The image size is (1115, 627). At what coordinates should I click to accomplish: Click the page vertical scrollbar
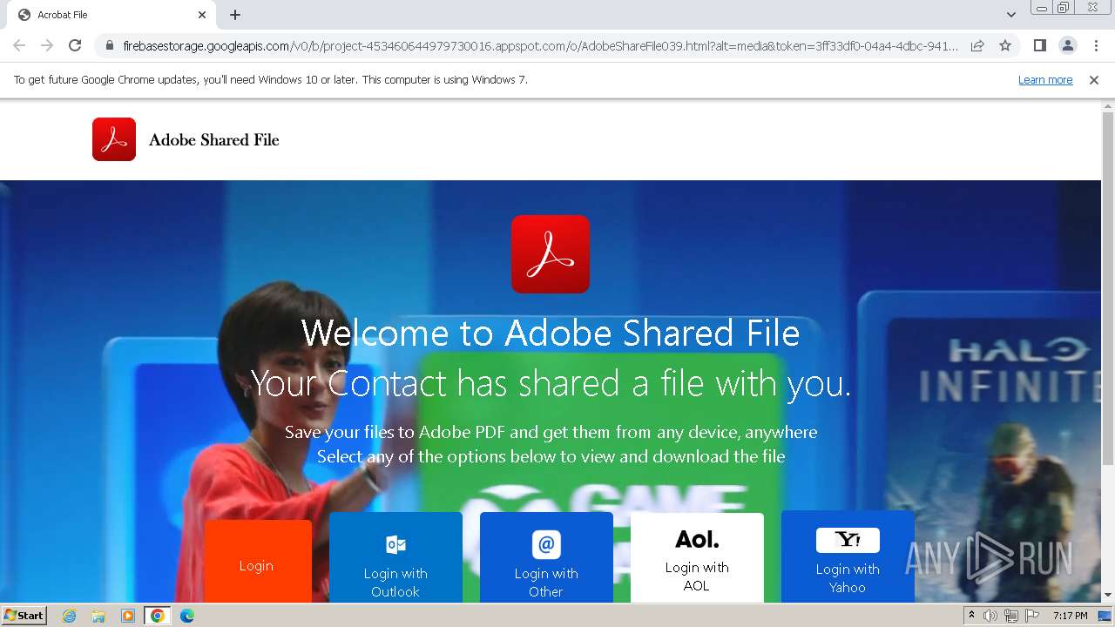tap(1108, 287)
